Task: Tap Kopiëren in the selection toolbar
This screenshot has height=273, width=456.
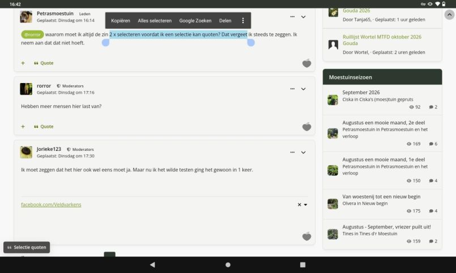Action: [121, 20]
